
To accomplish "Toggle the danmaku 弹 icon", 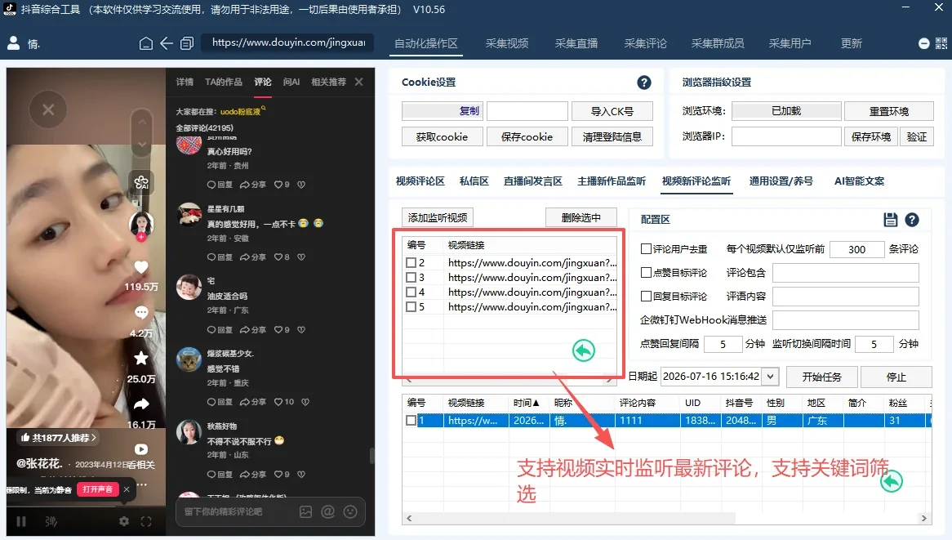I will point(51,521).
